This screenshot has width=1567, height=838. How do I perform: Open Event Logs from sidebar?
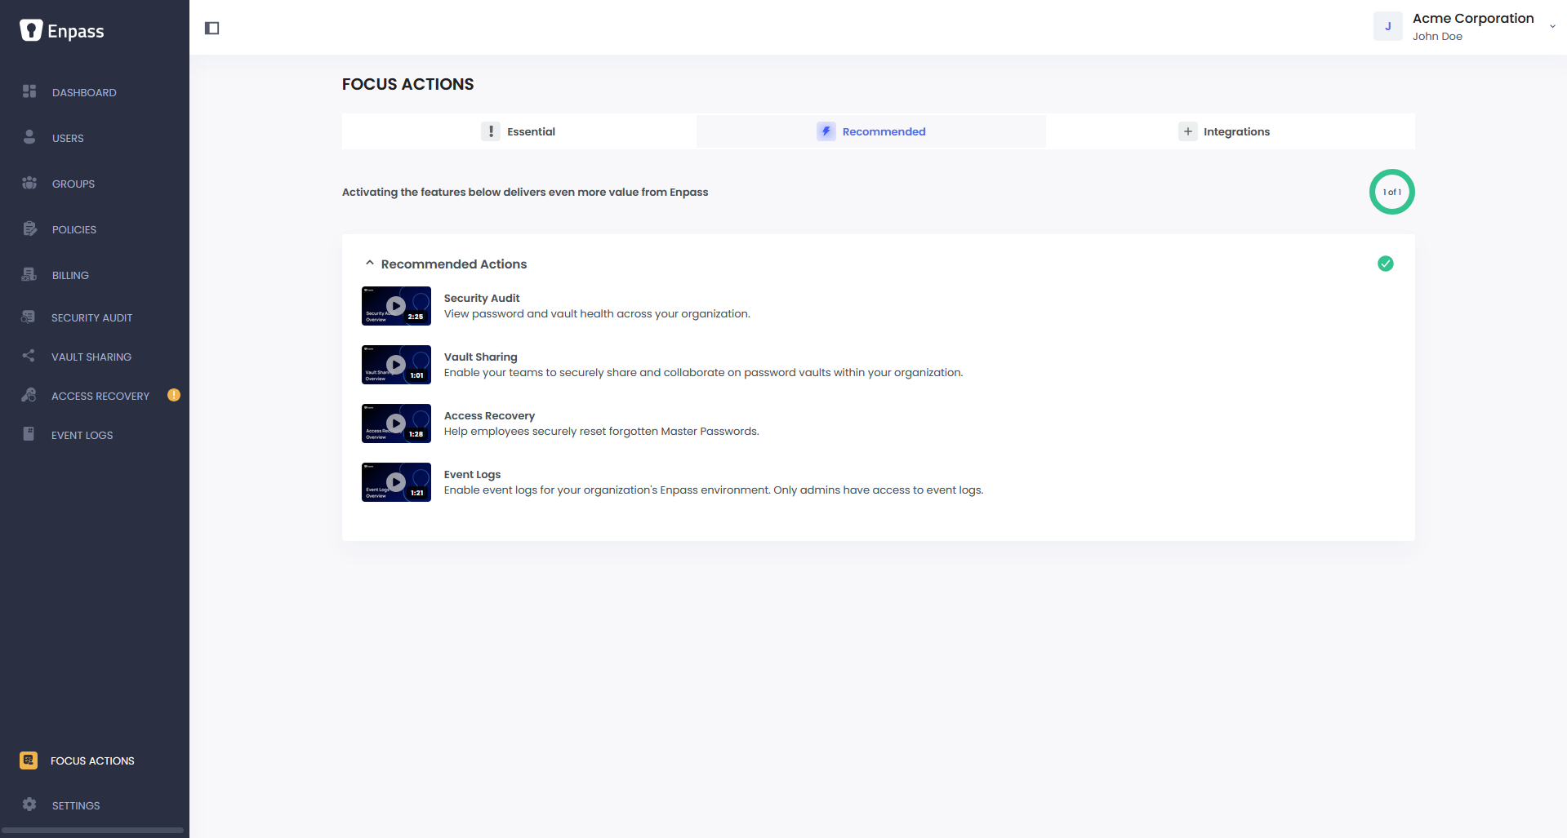point(82,435)
